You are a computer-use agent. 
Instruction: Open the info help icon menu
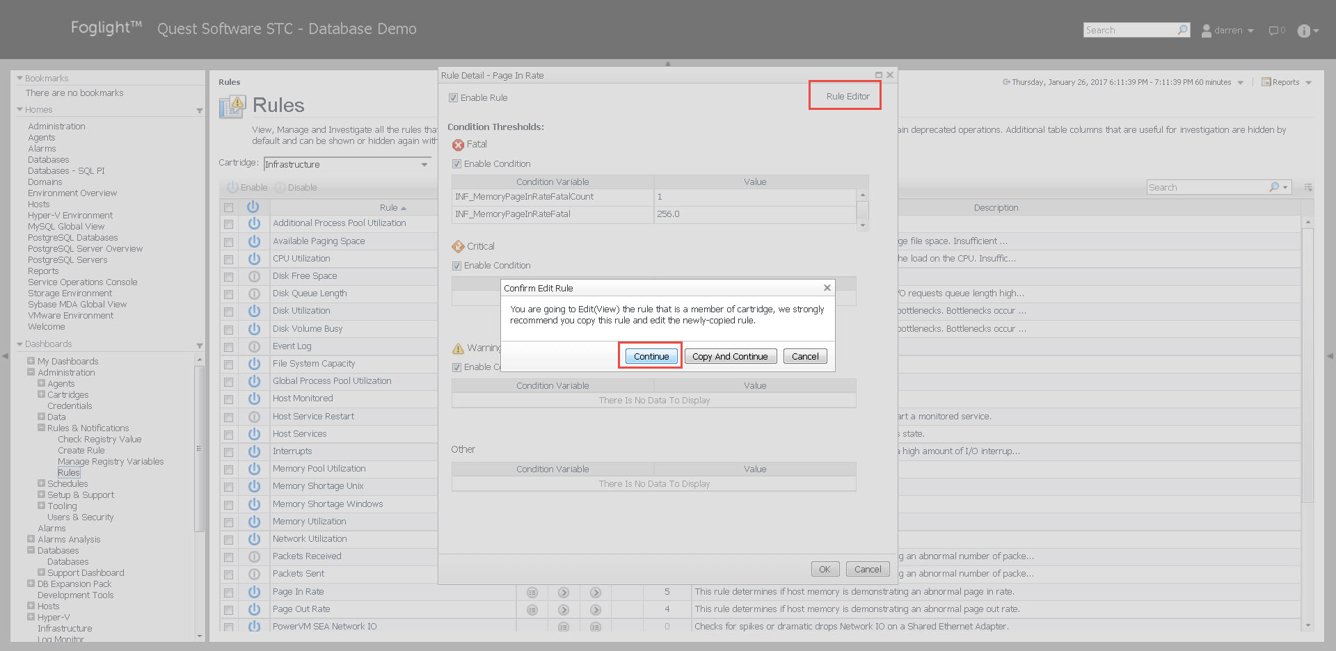[x=1307, y=31]
